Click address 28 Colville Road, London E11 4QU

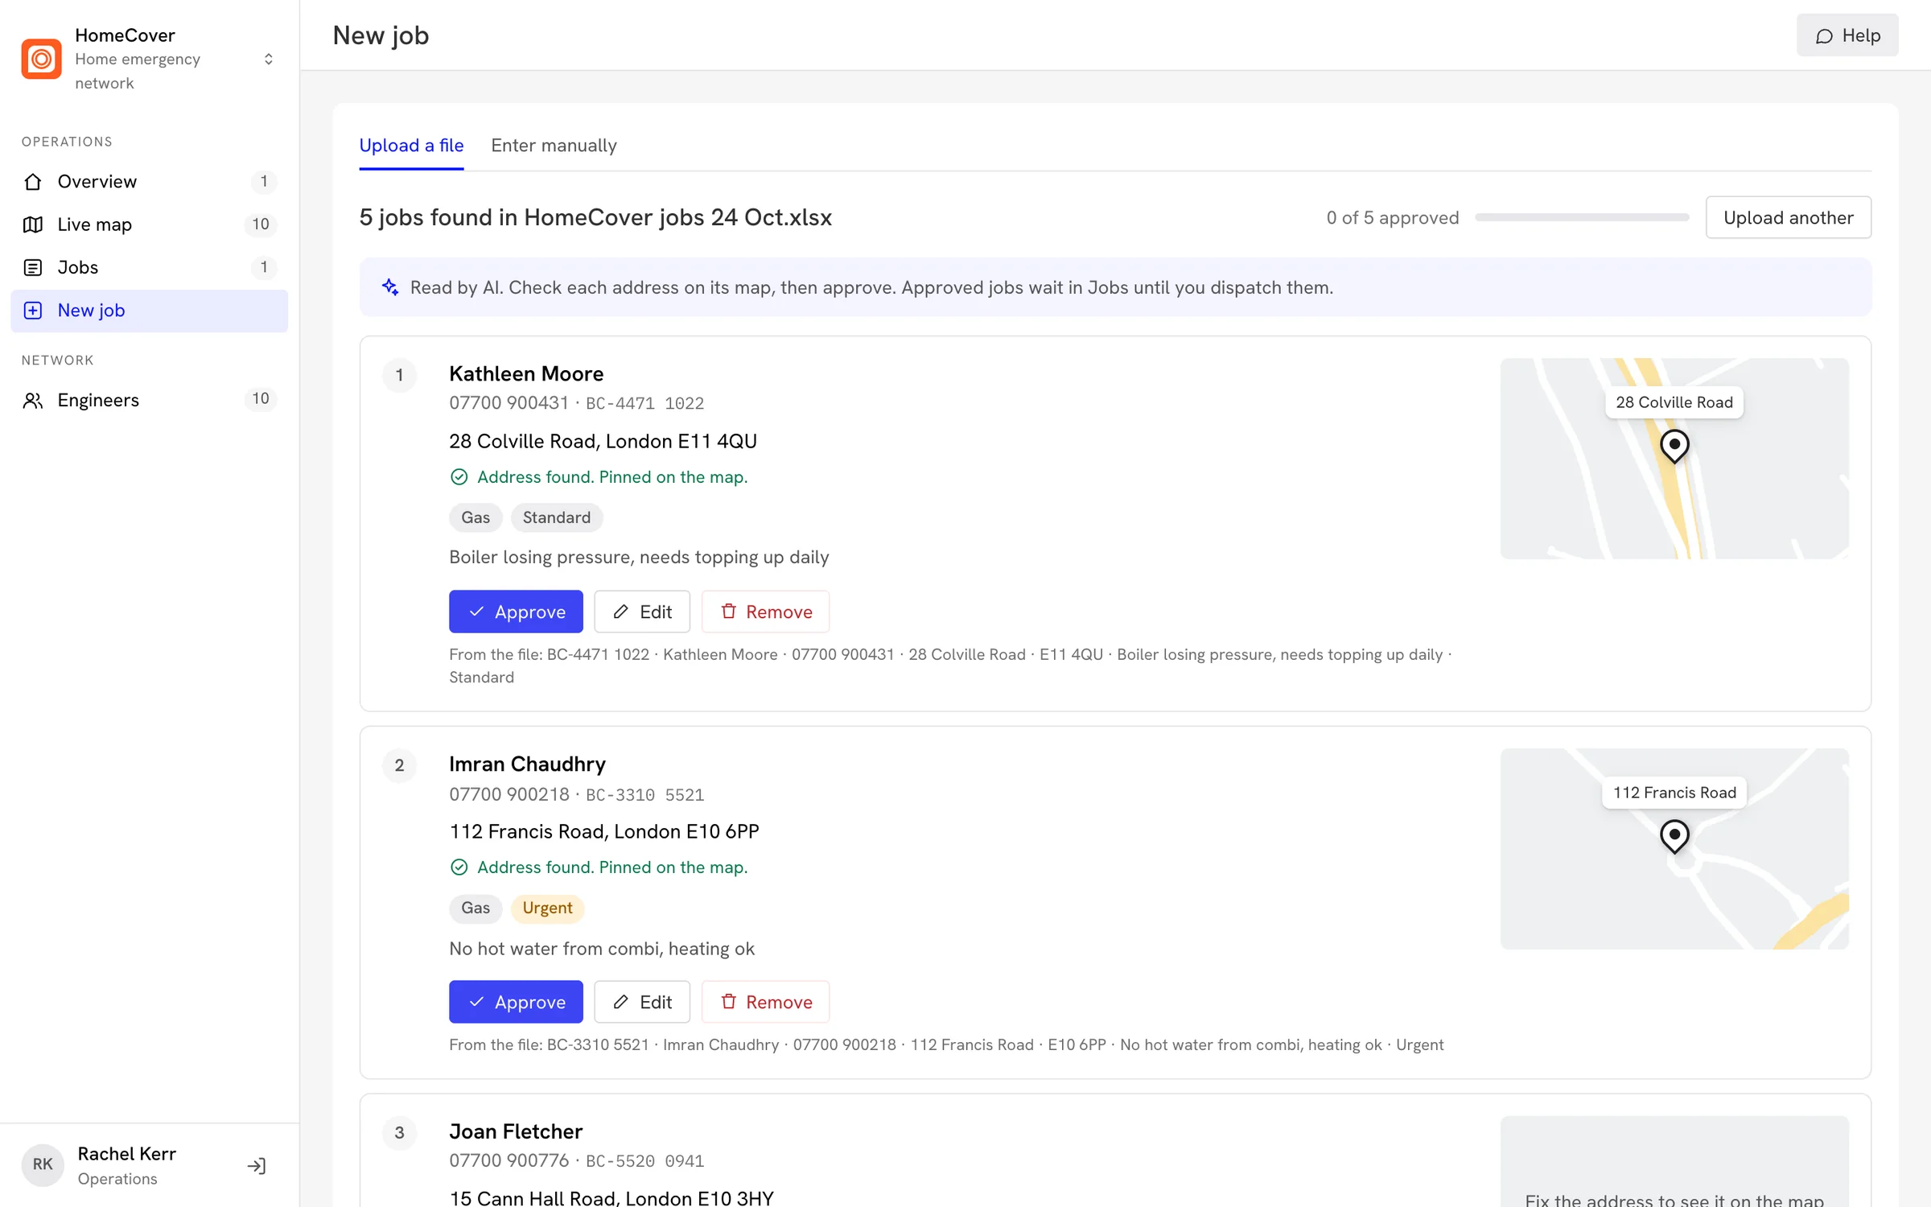click(603, 441)
